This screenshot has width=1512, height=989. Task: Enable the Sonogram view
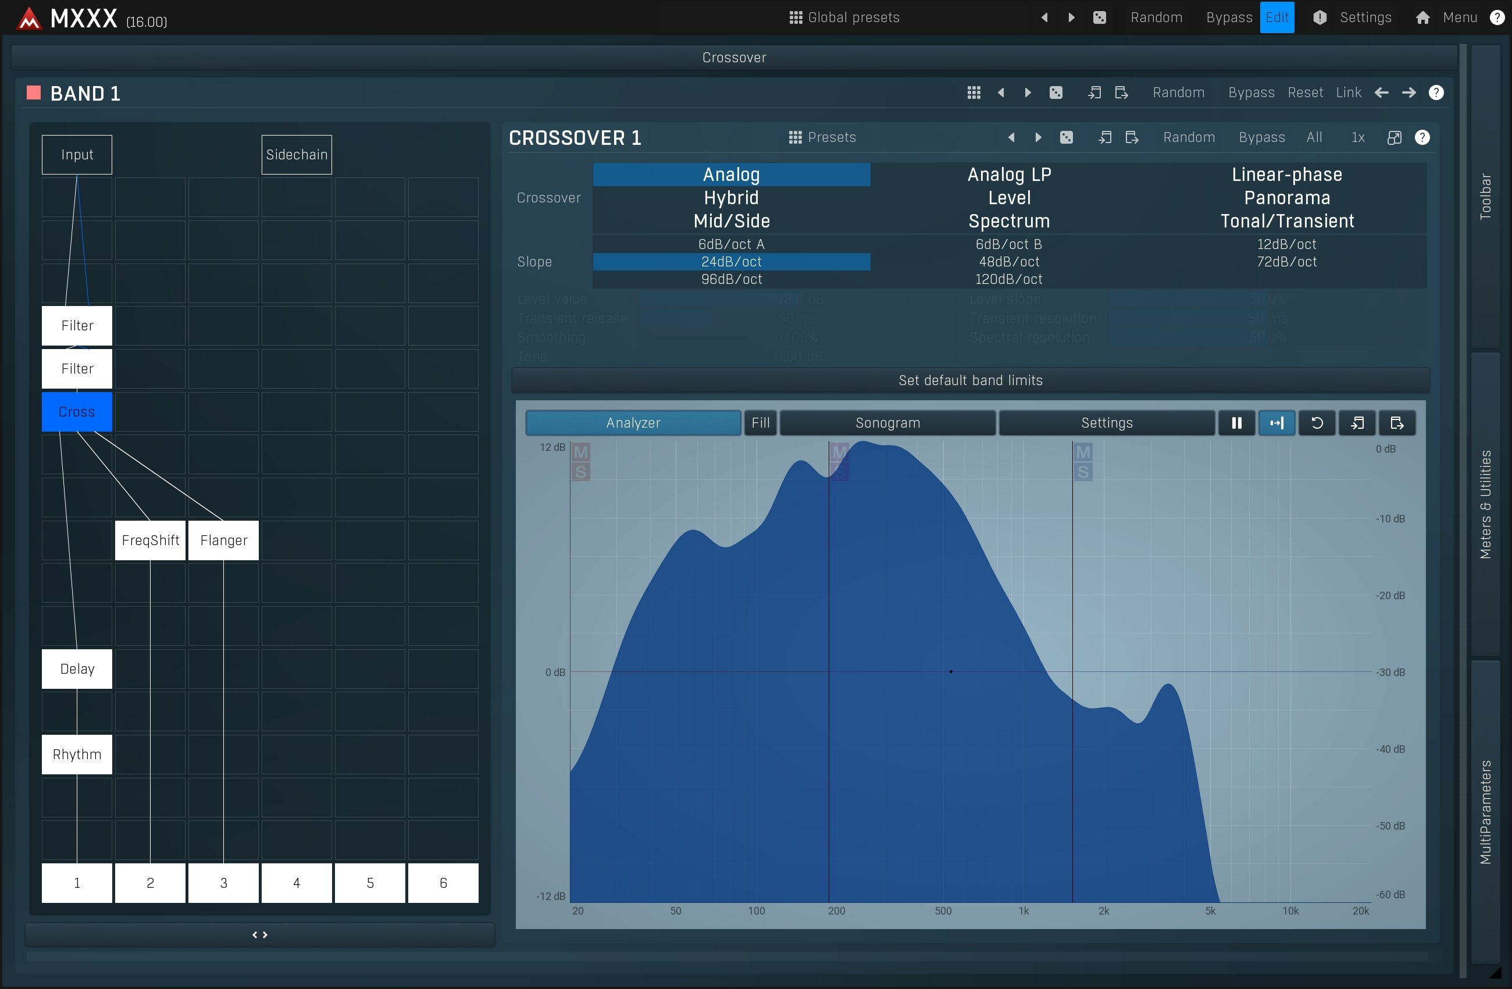point(888,423)
